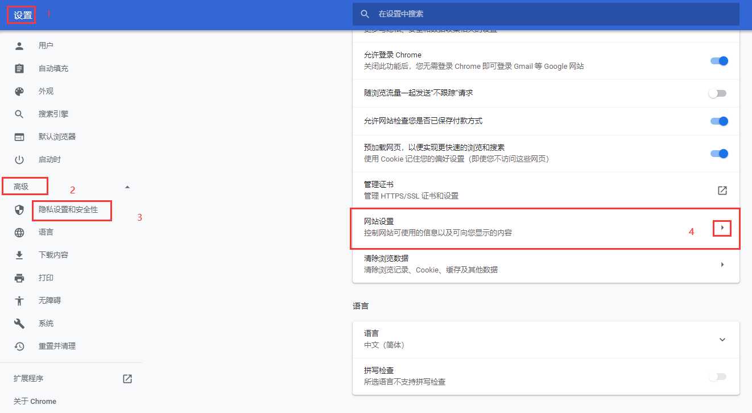Click 控制网站可使用的信息 description text
This screenshot has height=413, width=752.
pos(438,233)
